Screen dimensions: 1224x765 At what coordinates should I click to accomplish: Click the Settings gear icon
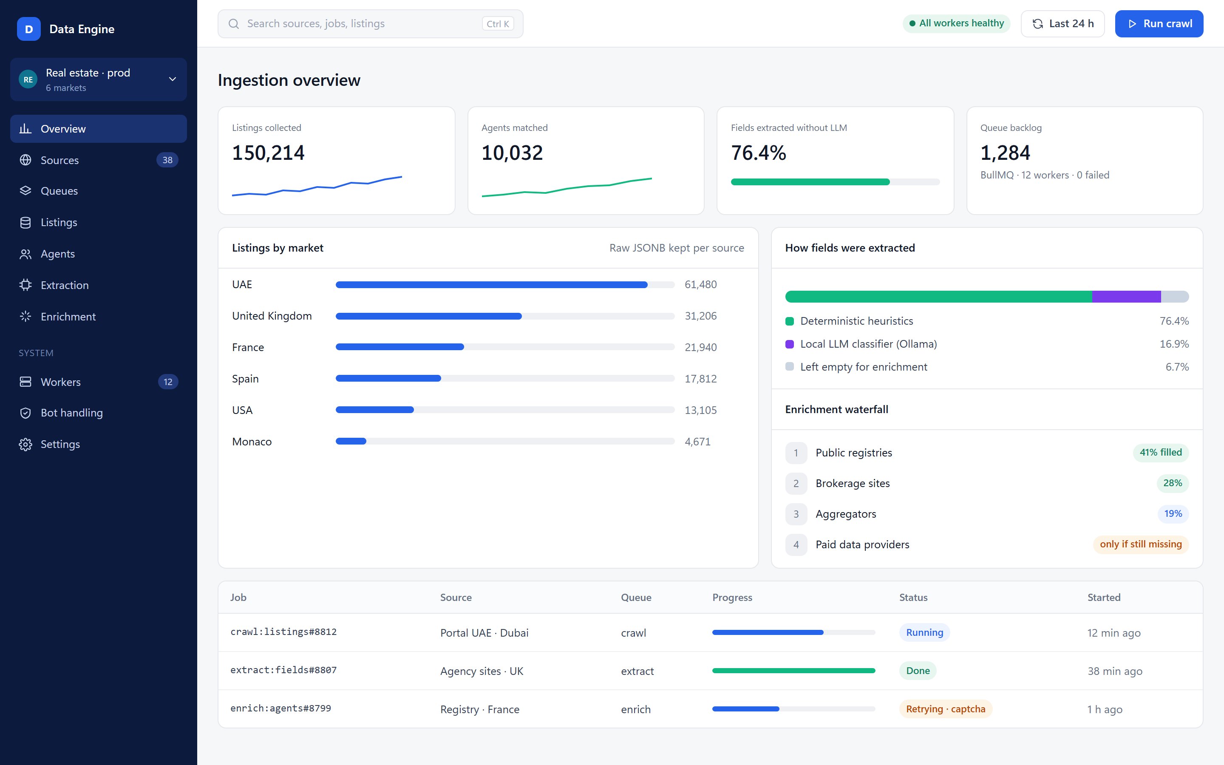pos(25,444)
